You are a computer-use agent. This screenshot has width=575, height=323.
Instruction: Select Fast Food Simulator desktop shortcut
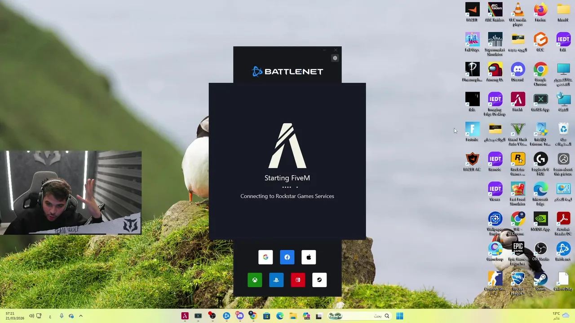tap(518, 194)
